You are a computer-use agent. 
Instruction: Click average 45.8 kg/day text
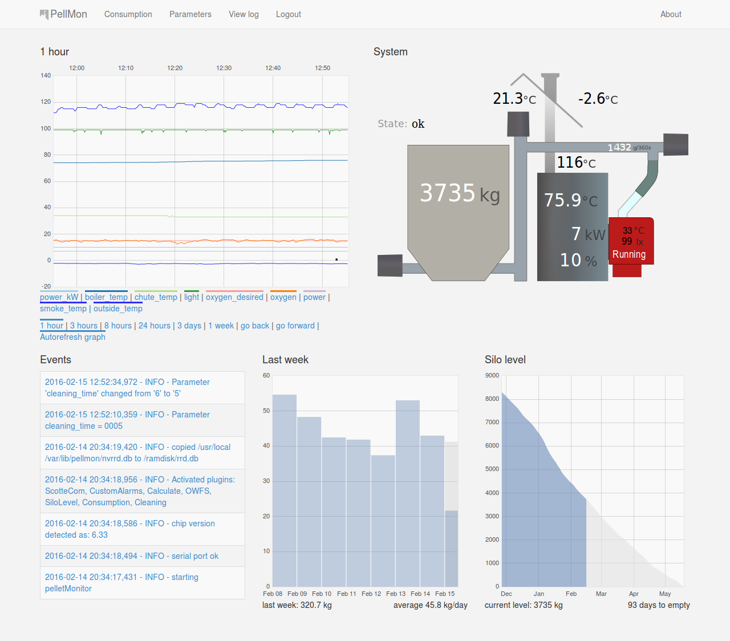coord(431,605)
